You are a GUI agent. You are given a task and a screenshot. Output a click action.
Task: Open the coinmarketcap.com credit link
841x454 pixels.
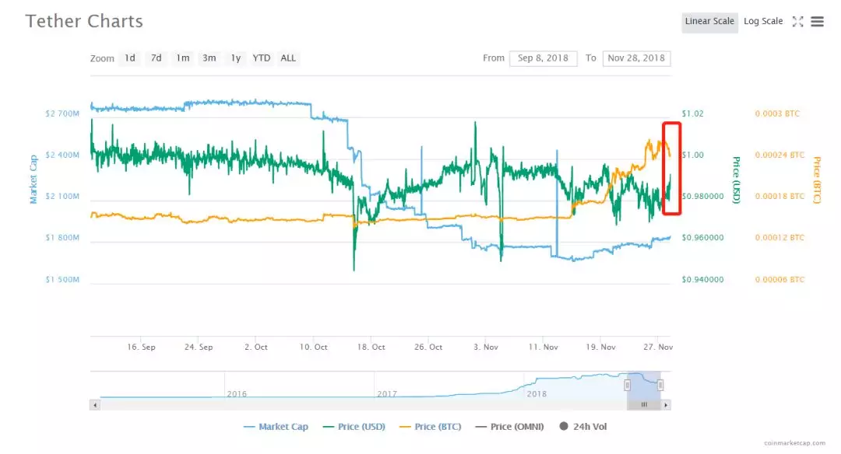click(795, 443)
